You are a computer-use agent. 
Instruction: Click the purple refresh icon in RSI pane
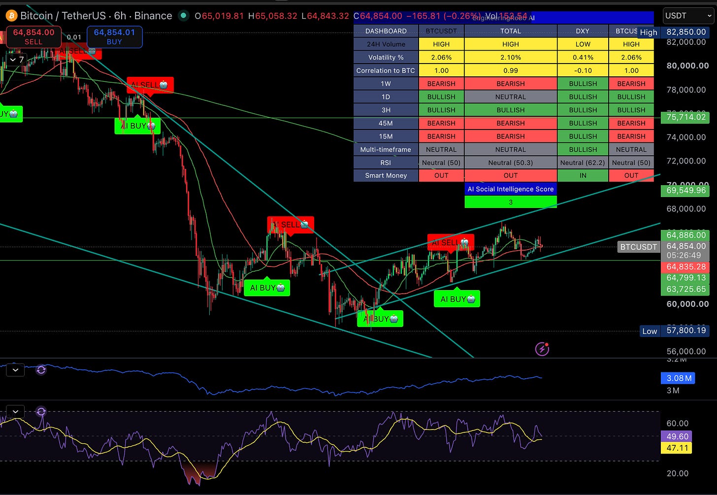[41, 411]
